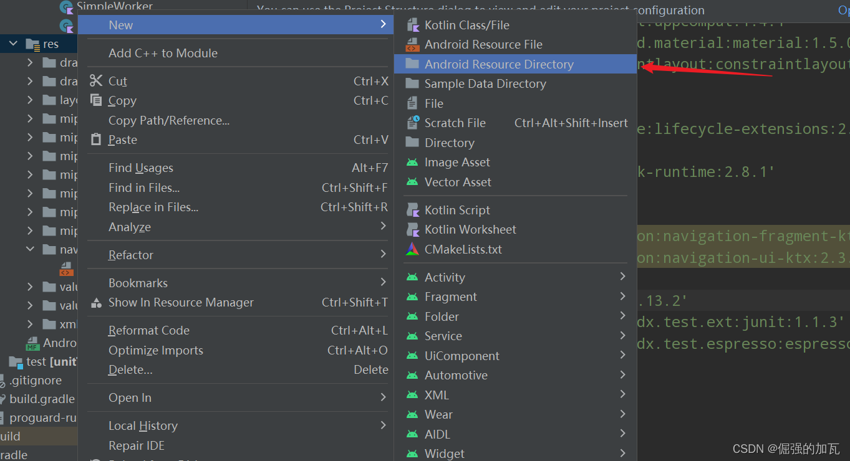Click the Show In Resource Manager icon
The image size is (850, 461).
pyautogui.click(x=96, y=303)
